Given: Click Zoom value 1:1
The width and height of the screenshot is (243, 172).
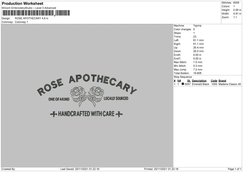Looking at the screenshot, I should [x=235, y=17].
